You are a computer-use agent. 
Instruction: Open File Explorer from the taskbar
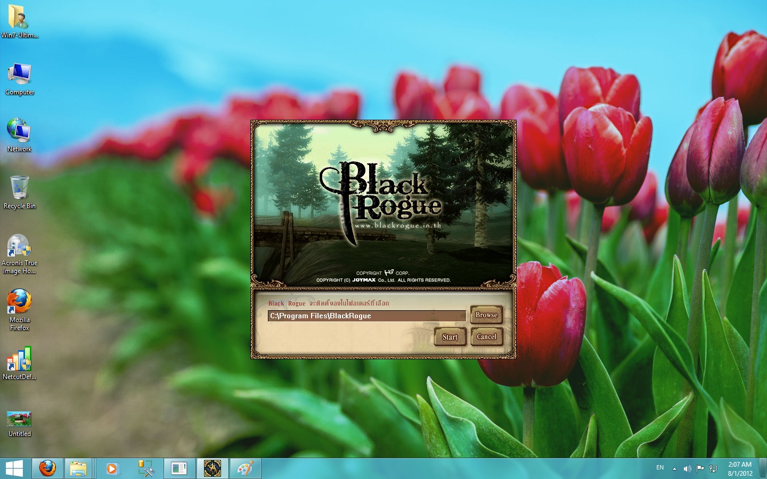78,469
